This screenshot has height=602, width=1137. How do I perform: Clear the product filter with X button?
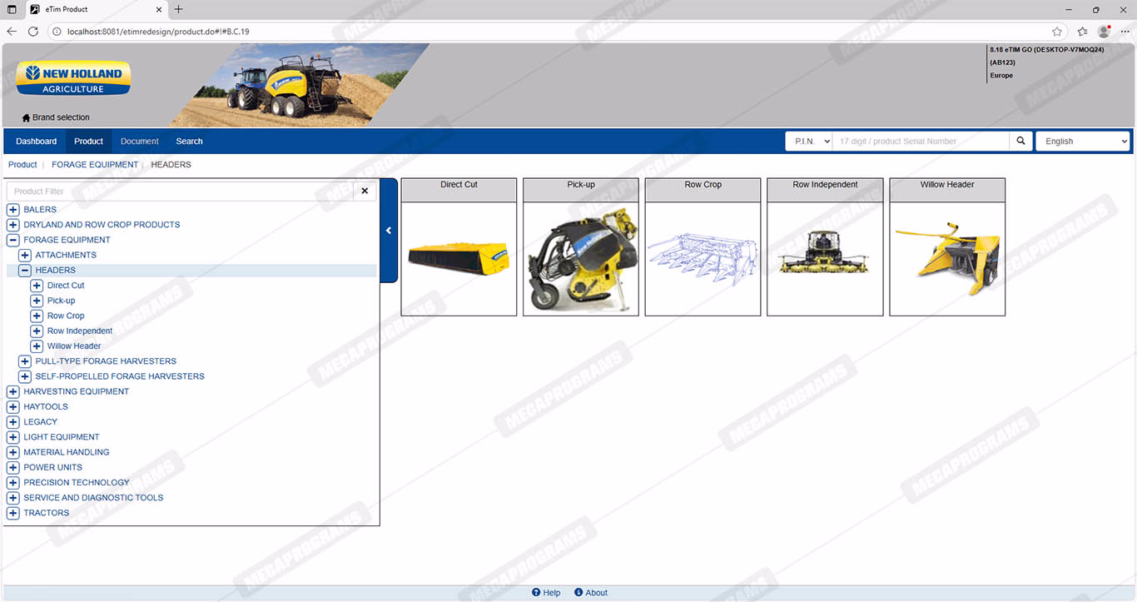(x=365, y=192)
